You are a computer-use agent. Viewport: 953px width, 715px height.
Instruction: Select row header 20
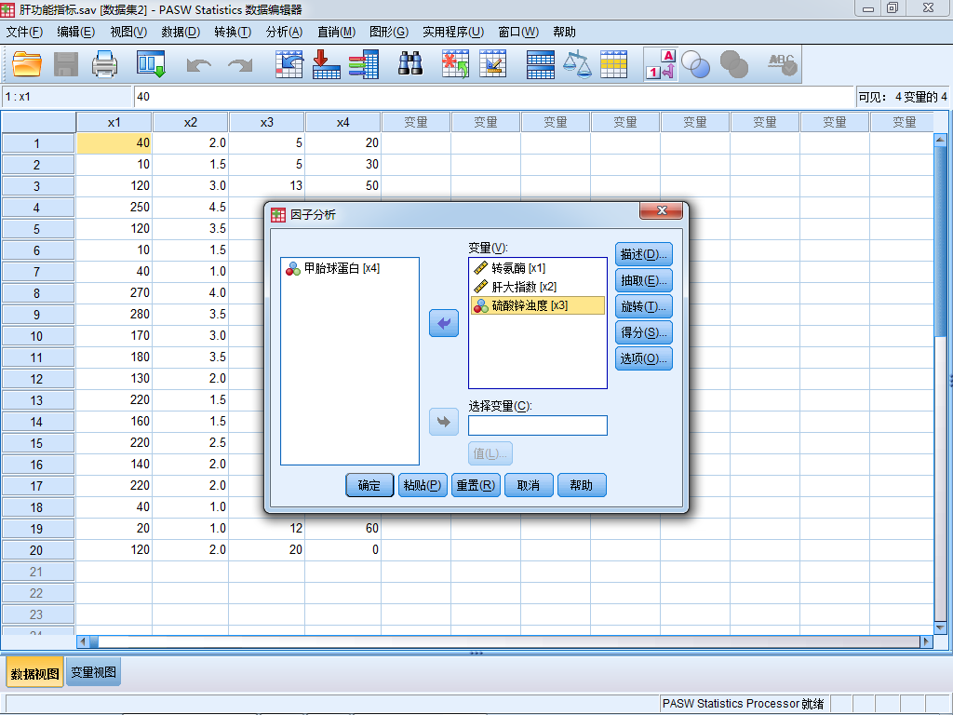[x=37, y=550]
